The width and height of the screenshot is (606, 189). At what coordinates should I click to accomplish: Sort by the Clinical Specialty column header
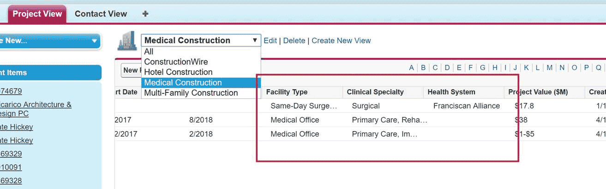[x=375, y=92]
